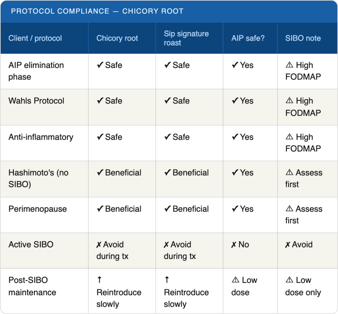Select the 'Chicory root' column header
The height and width of the screenshot is (314, 338).
117,38
